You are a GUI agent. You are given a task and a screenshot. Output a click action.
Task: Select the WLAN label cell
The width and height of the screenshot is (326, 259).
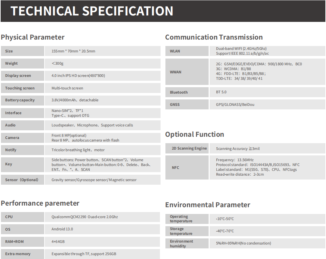point(175,51)
